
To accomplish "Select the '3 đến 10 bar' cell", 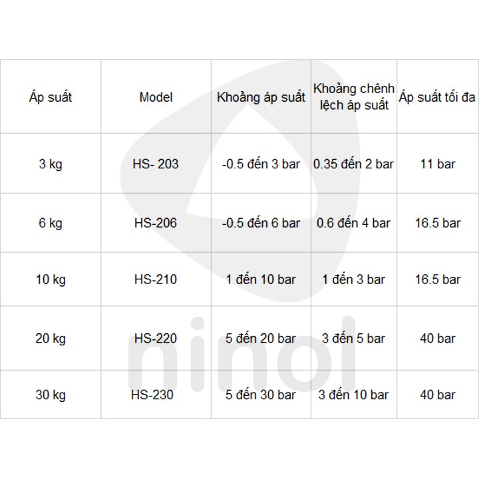I will [x=354, y=395].
